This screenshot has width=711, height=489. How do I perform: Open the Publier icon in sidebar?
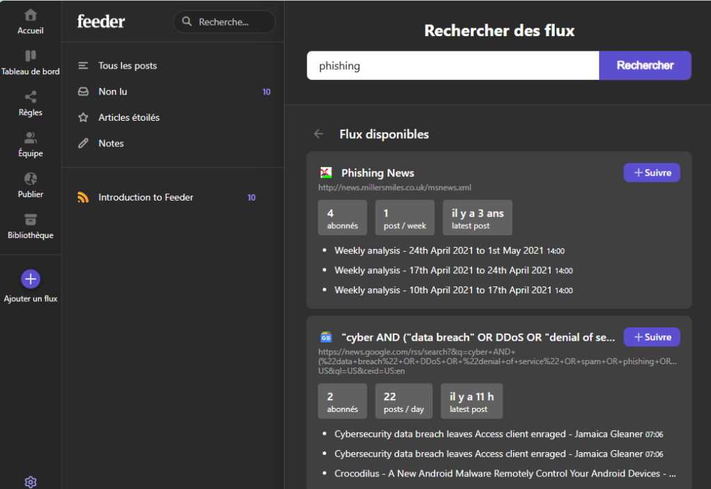(31, 179)
